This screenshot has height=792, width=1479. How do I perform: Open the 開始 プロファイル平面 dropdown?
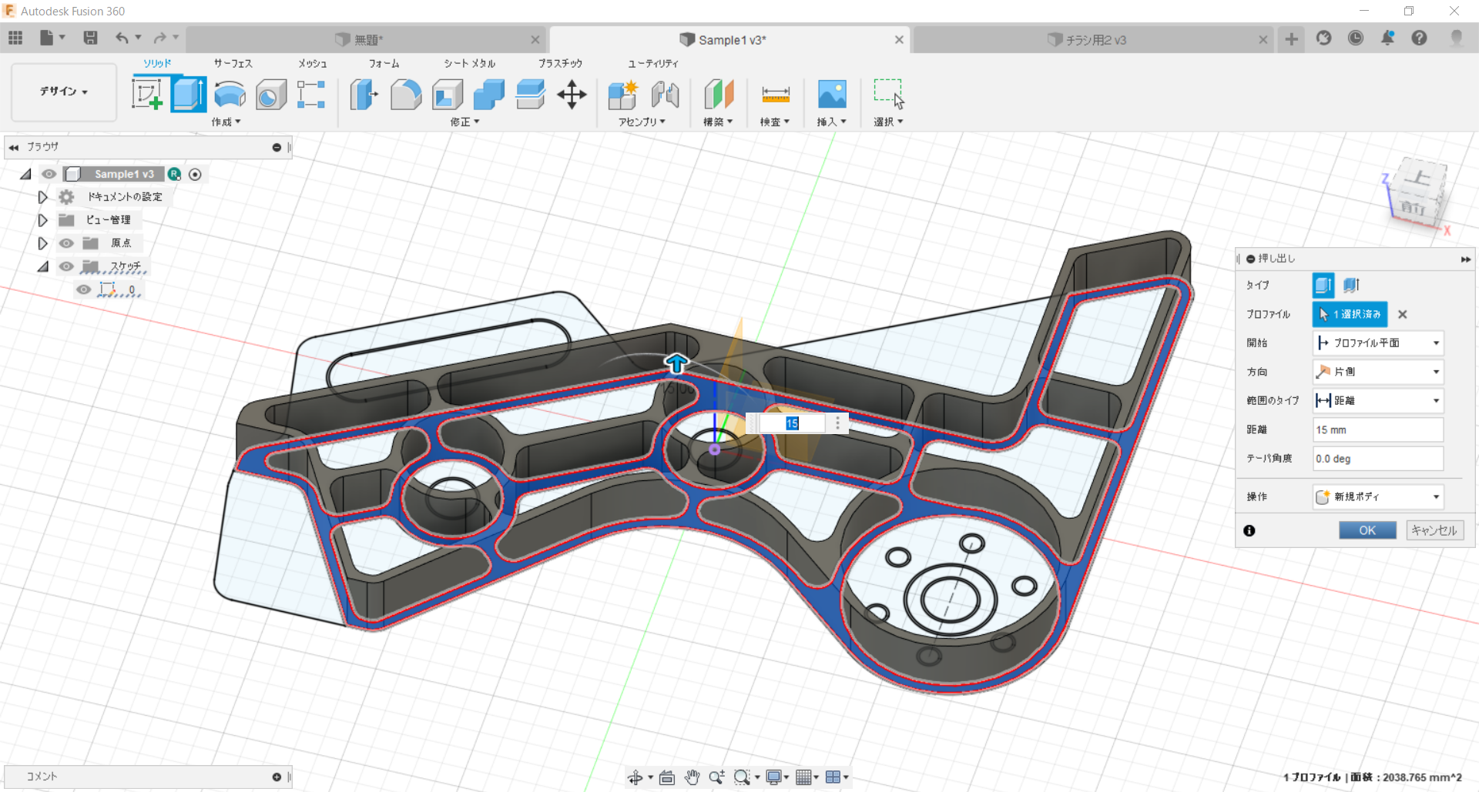tap(1378, 343)
